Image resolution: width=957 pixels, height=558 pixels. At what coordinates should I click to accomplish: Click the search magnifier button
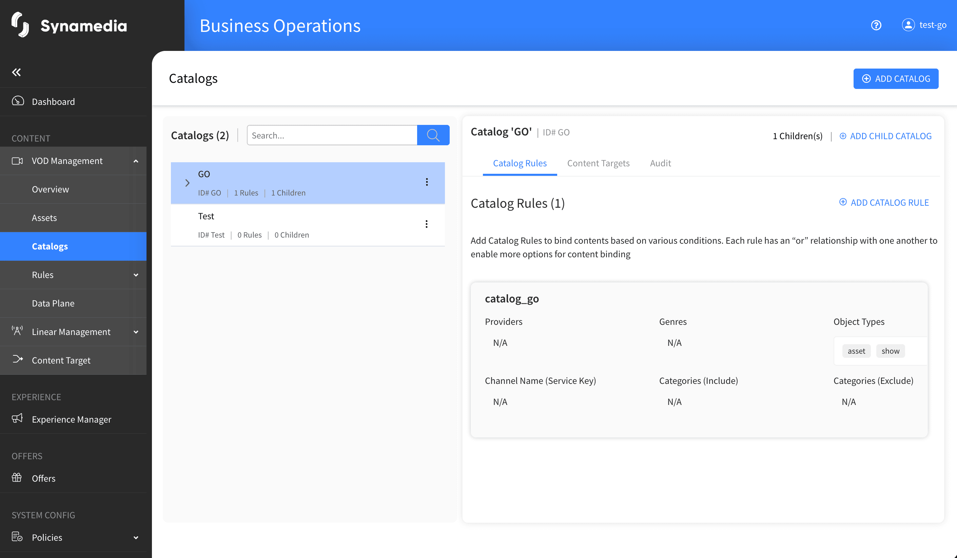pos(433,135)
